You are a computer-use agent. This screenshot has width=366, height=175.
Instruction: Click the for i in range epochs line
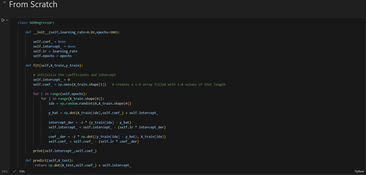60,94
